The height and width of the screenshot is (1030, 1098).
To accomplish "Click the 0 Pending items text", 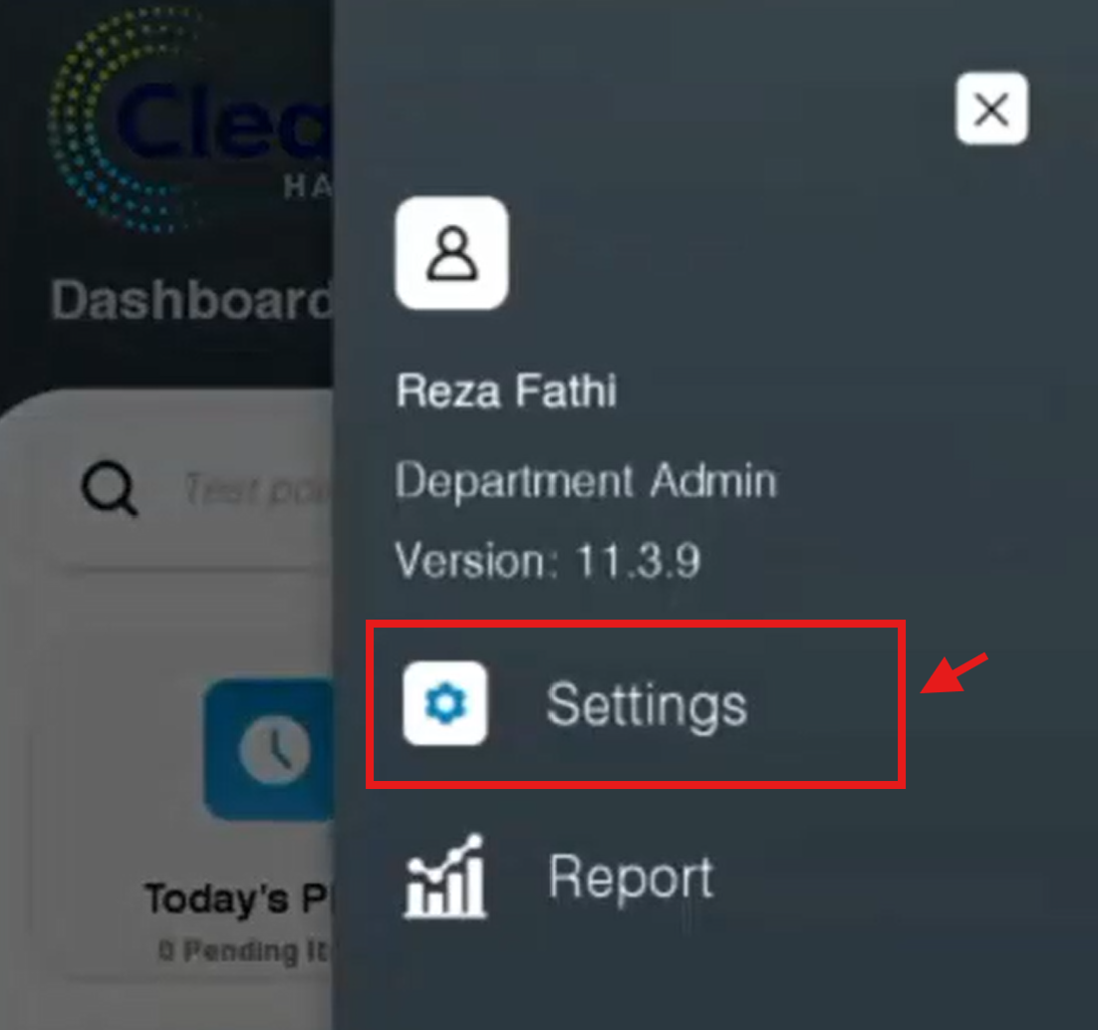I will (244, 951).
